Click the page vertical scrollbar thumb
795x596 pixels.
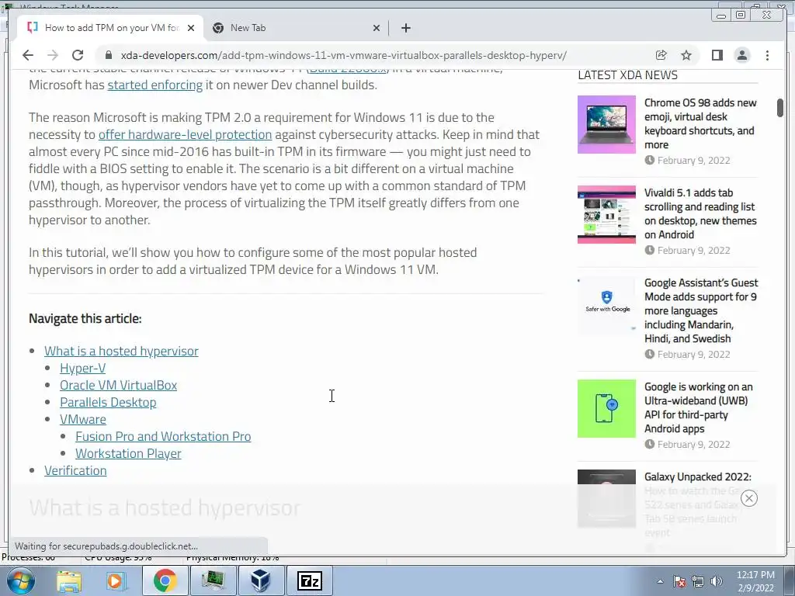pos(779,107)
